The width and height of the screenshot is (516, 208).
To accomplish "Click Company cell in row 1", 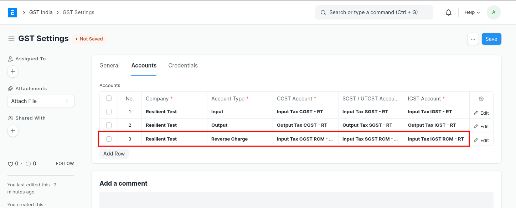I will [174, 111].
